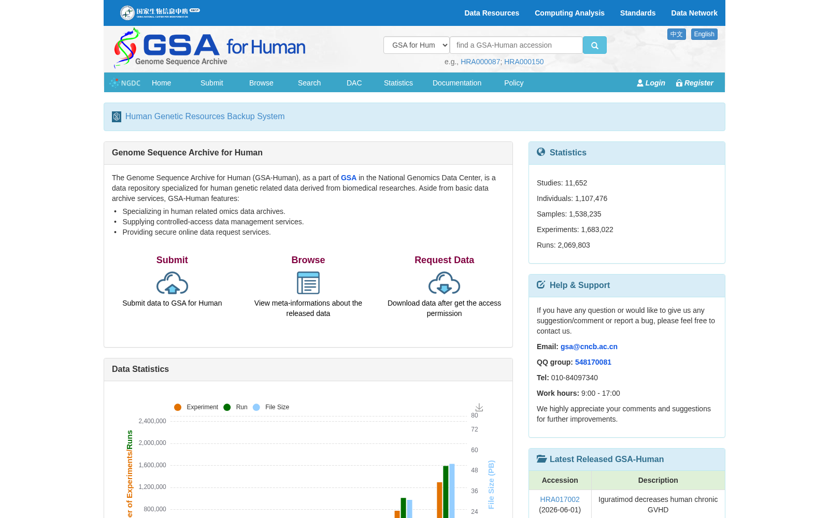Click the Latest Released folder icon
This screenshot has height=518, width=829.
tap(542, 458)
